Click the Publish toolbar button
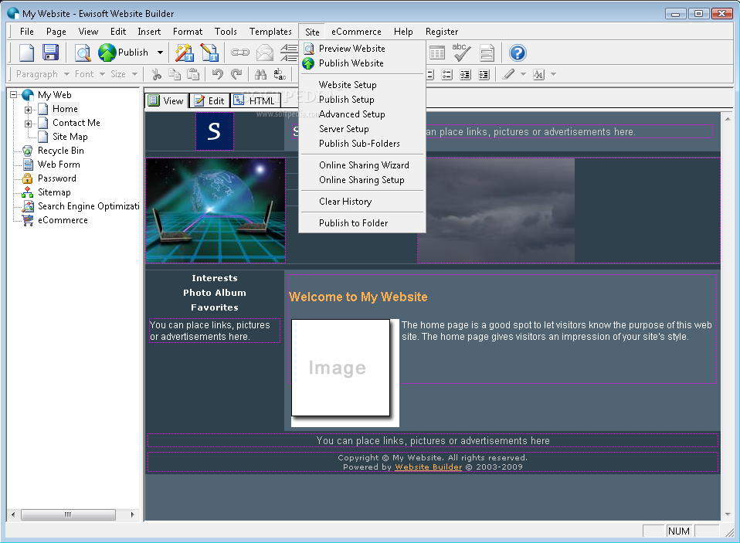Screen dimensions: 740x543 tap(124, 53)
